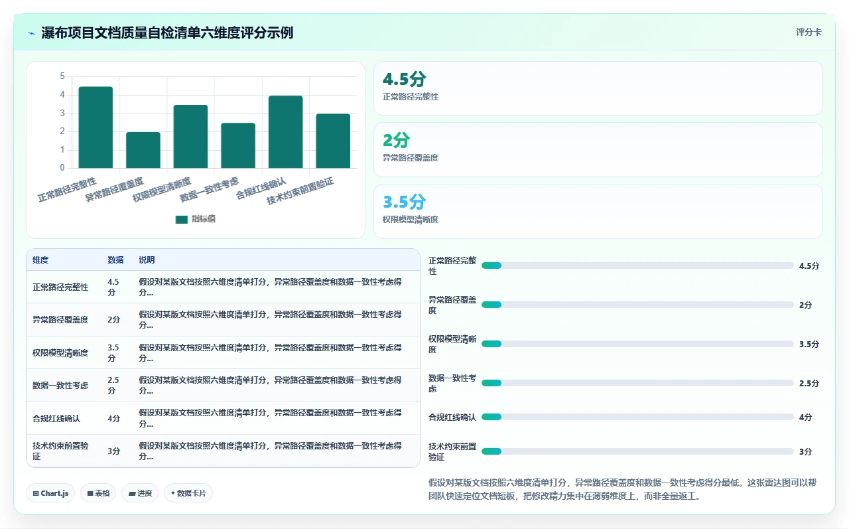This screenshot has width=849, height=529.
Task: Click the 进度 tag
Action: pos(140,493)
